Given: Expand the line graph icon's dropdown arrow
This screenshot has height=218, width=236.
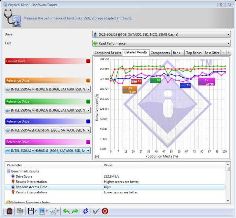Looking at the screenshot, I should click(x=58, y=211).
